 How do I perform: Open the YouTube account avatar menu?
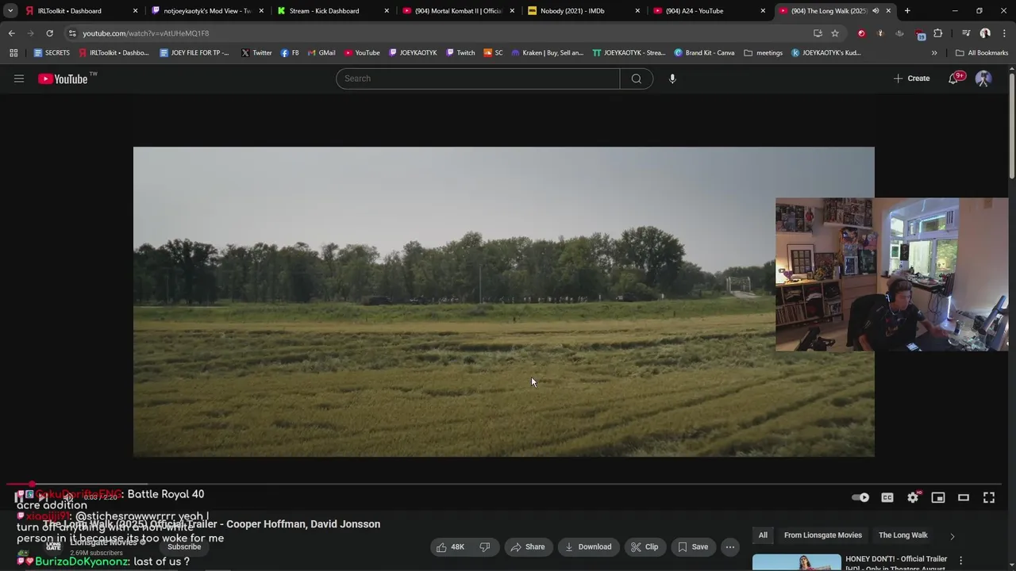(x=983, y=79)
